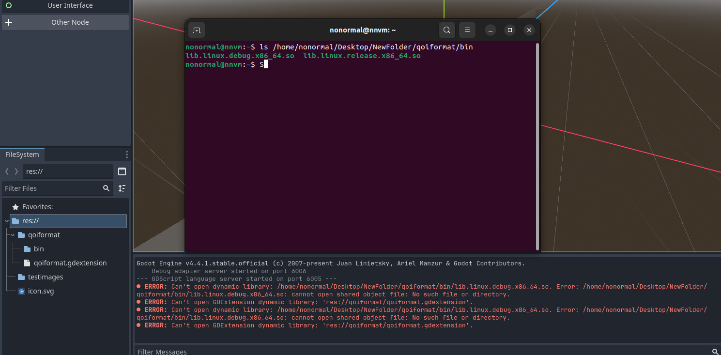Create a User Interface root node
This screenshot has height=355, width=721.
(65, 6)
